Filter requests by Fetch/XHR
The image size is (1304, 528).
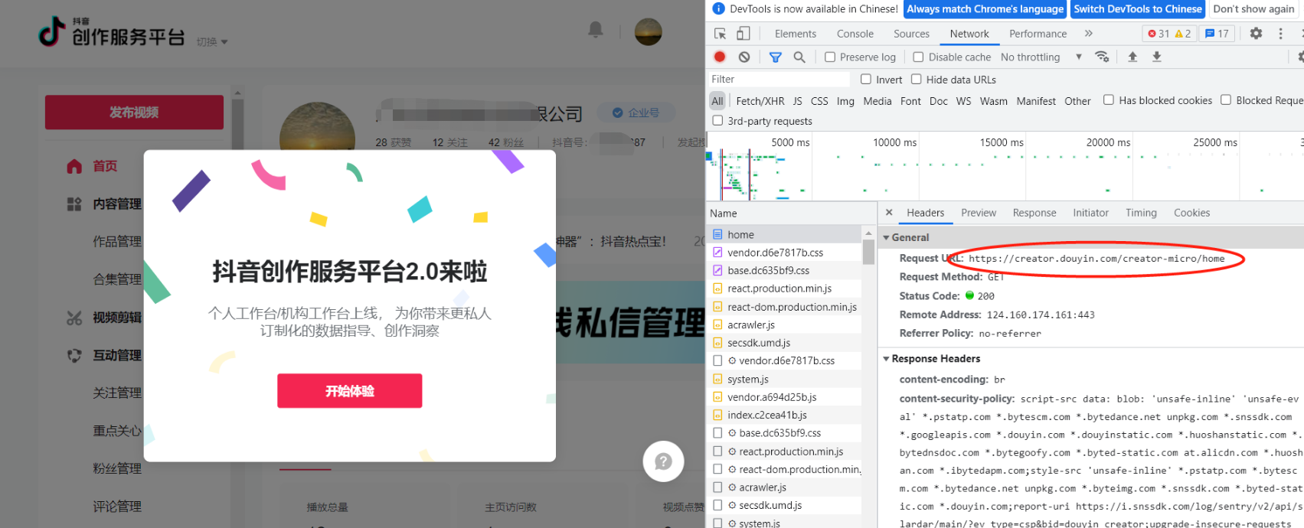760,100
